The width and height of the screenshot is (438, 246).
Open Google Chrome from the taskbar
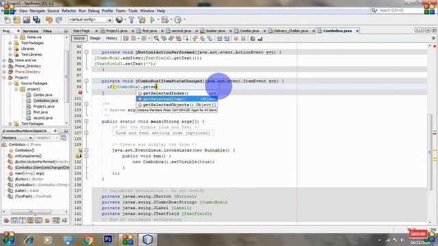tap(88, 239)
